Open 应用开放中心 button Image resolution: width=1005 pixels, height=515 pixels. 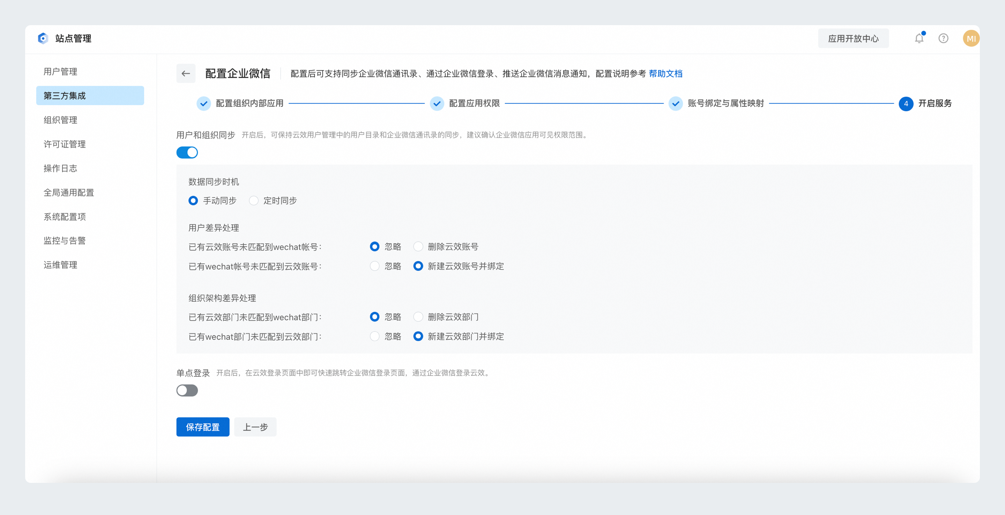pyautogui.click(x=853, y=38)
